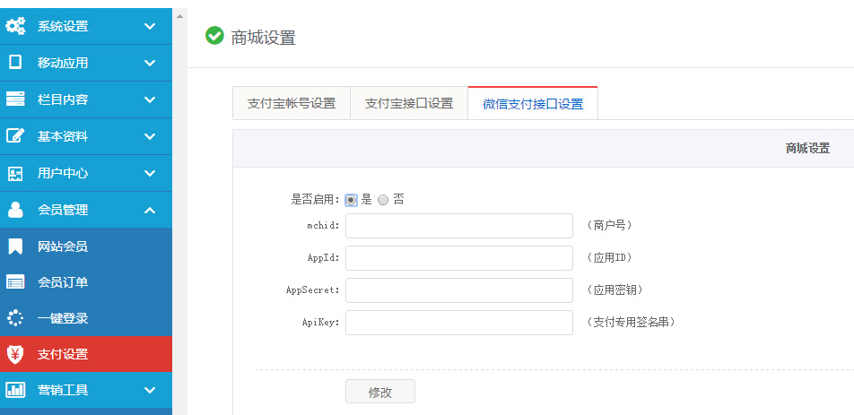
Task: Switch to the 支付宝帐号设置 tab
Action: coord(292,103)
